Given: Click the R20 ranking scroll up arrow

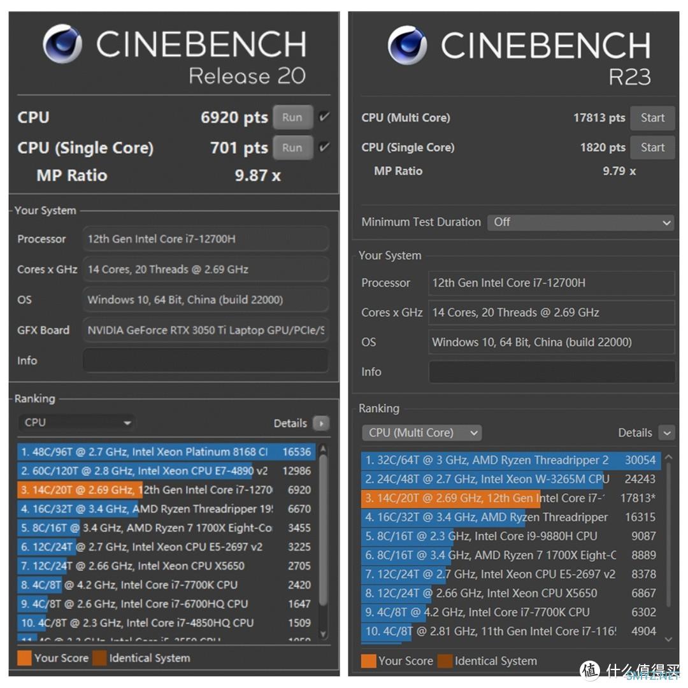Looking at the screenshot, I should [x=324, y=448].
